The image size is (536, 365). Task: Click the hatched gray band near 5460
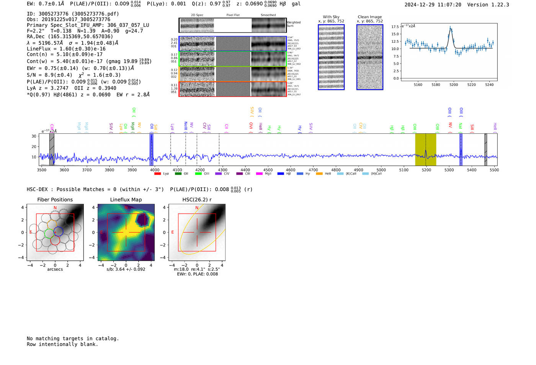pos(486,149)
